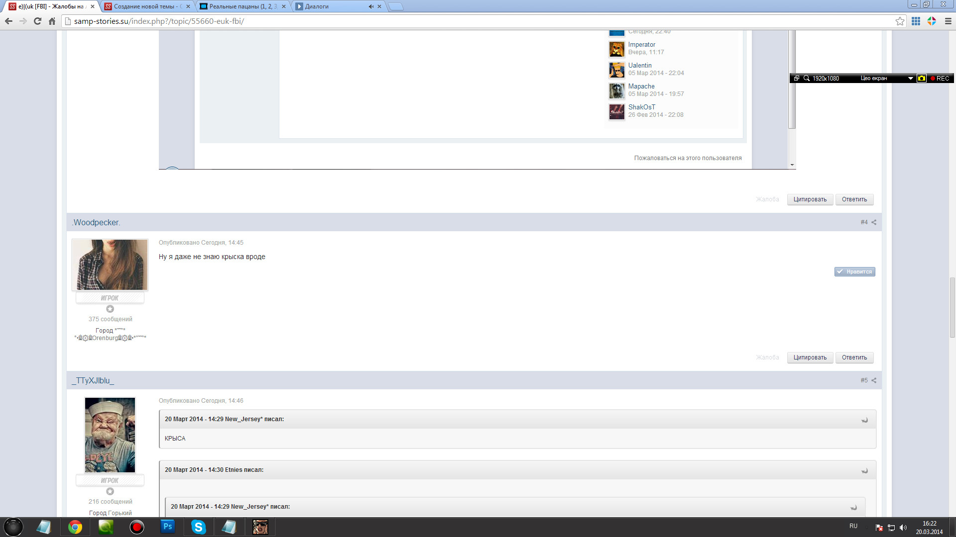Expand the New_Jersey quote snapback arrow
The width and height of the screenshot is (956, 537).
[x=864, y=420]
